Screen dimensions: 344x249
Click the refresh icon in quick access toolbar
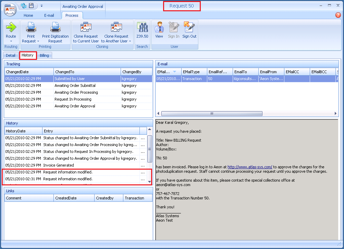(23, 5)
